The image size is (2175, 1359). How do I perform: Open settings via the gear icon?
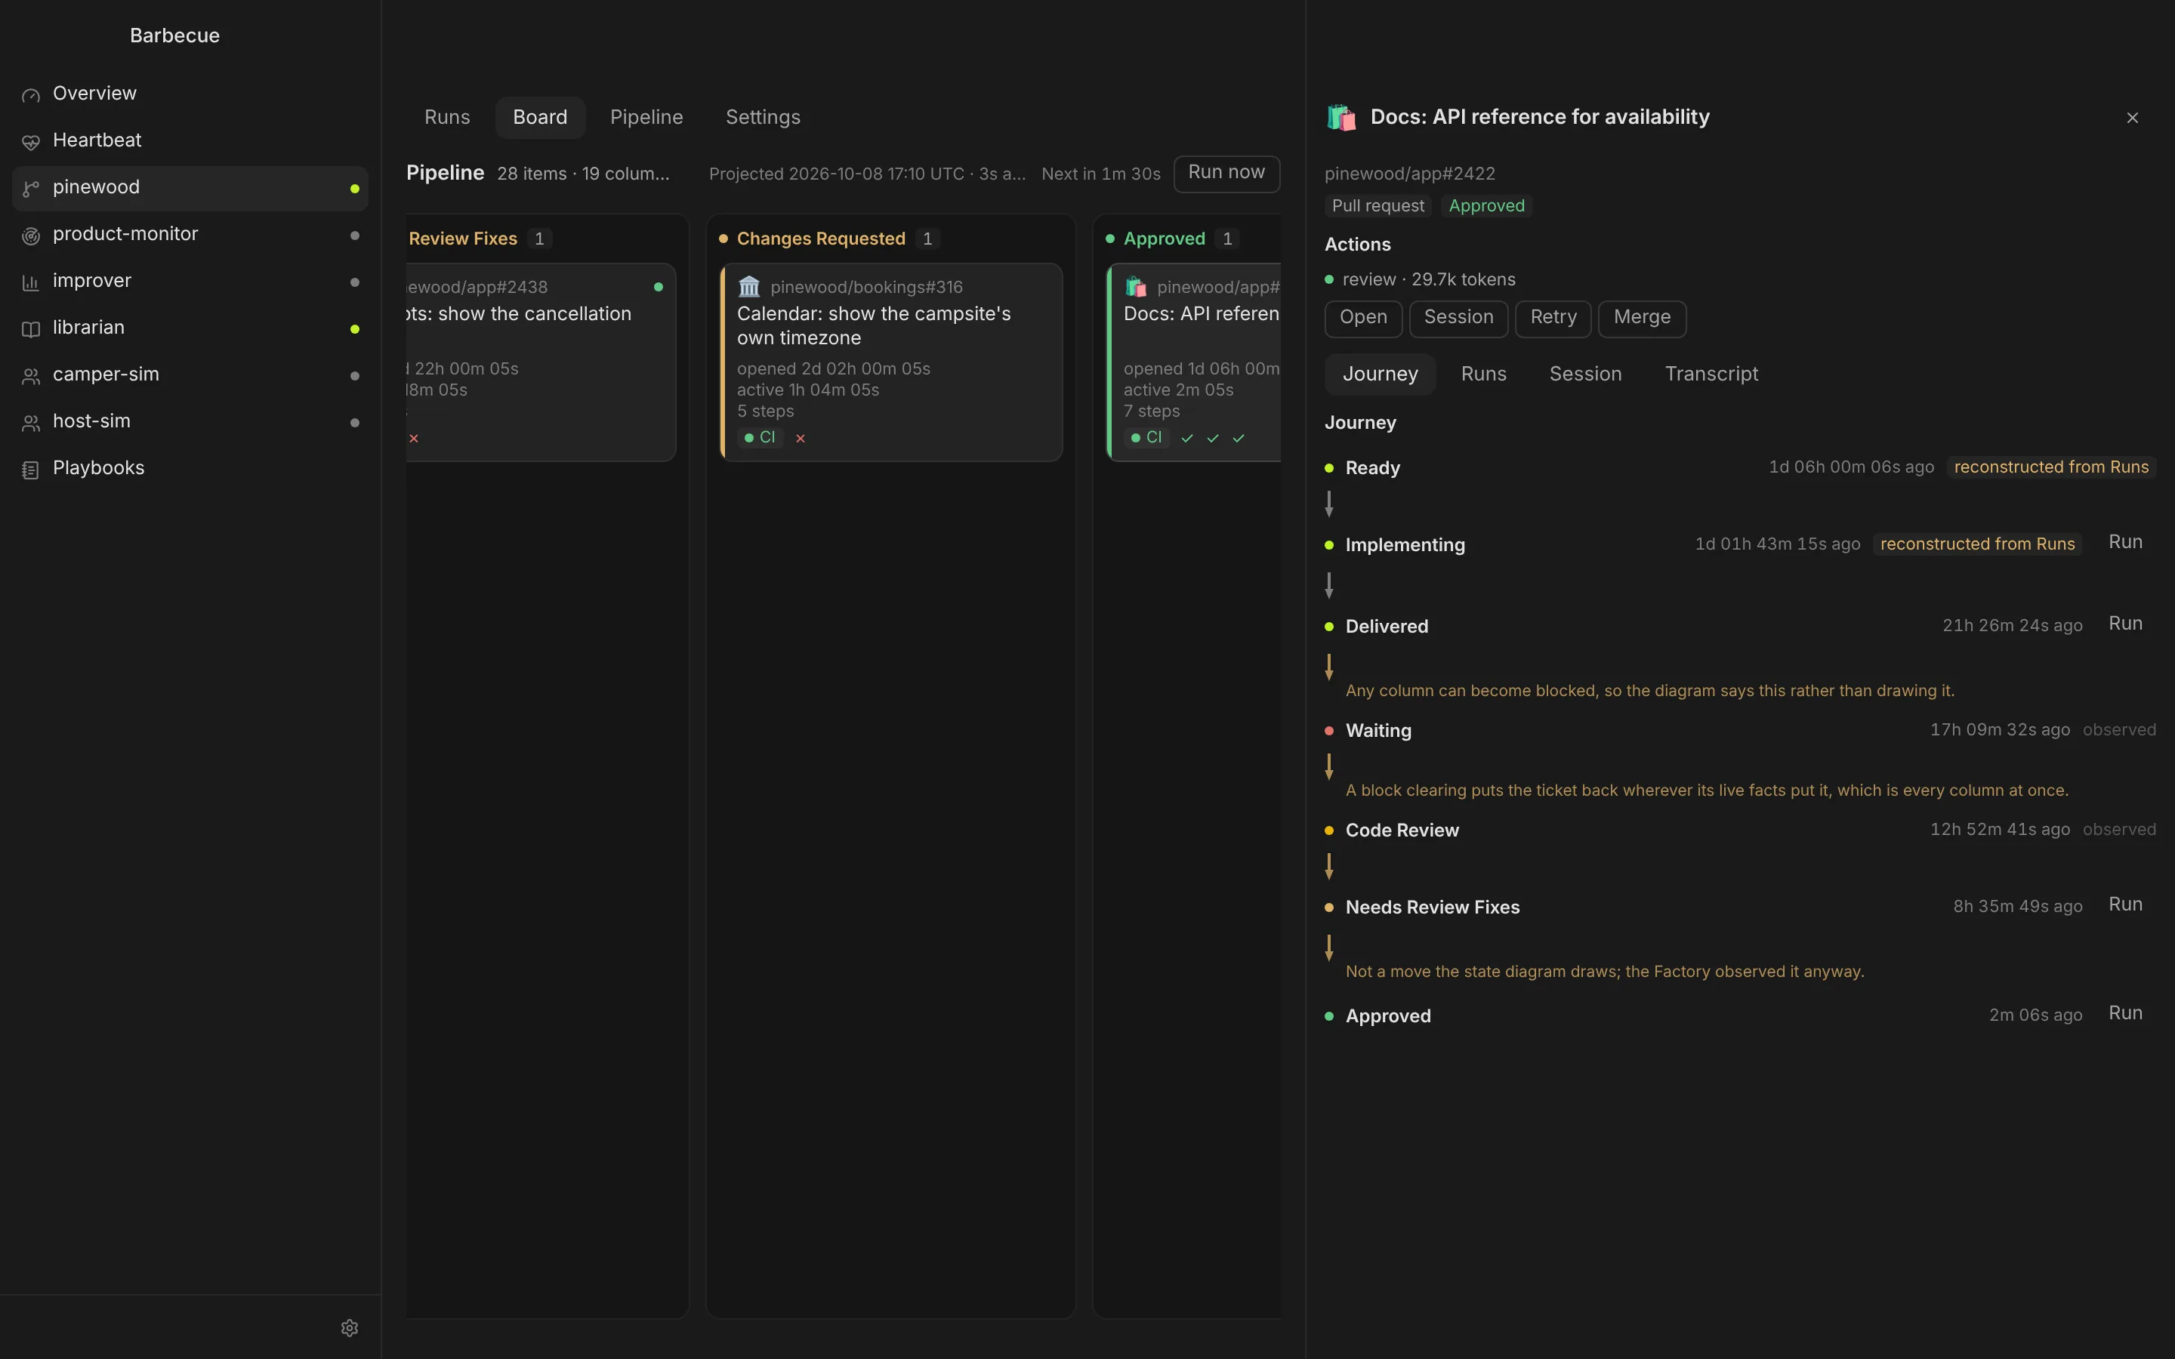[350, 1327]
